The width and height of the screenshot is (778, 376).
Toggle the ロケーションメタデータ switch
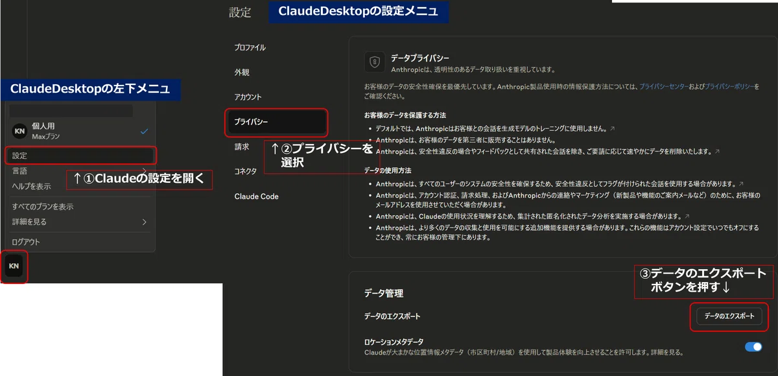[753, 347]
